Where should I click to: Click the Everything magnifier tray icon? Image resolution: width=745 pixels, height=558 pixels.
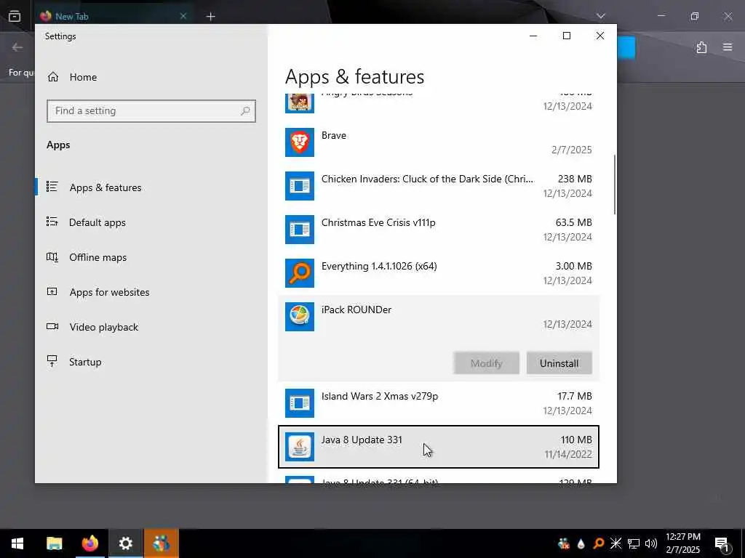[x=598, y=543]
